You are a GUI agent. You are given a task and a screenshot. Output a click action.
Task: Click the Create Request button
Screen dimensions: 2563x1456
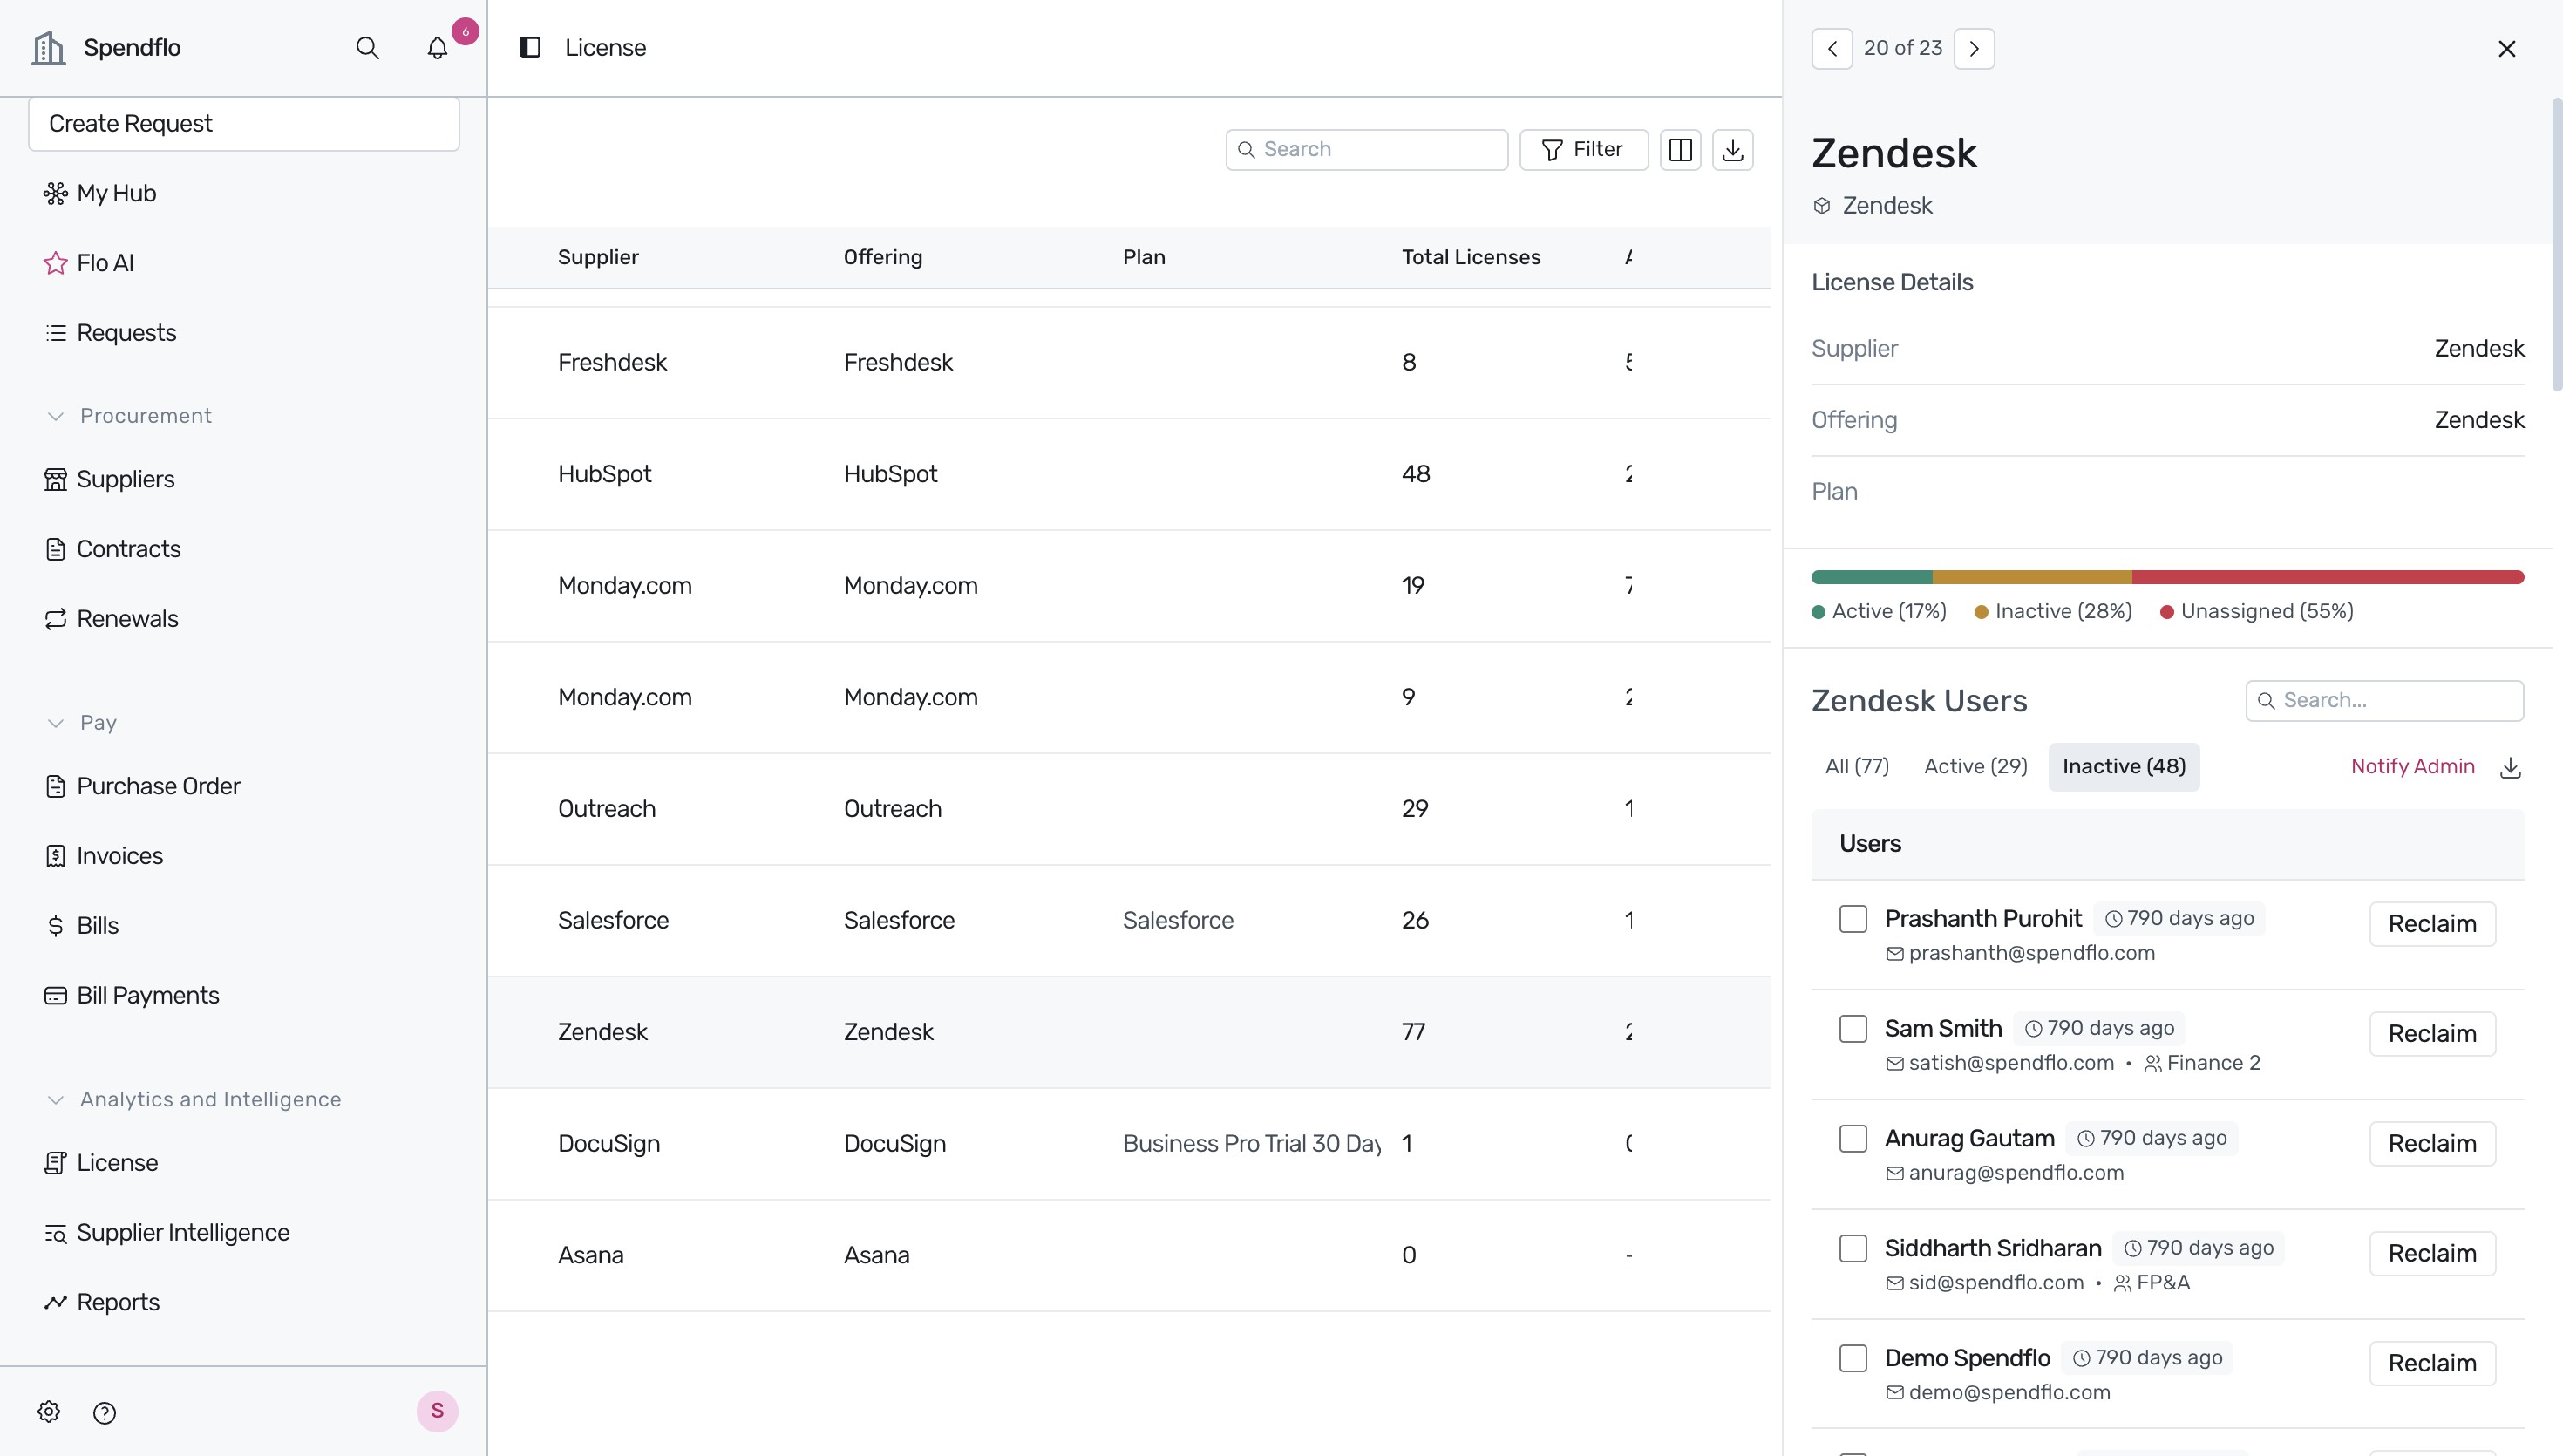point(244,124)
